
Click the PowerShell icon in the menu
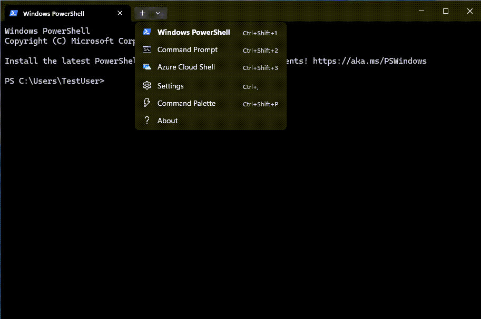[x=147, y=32]
